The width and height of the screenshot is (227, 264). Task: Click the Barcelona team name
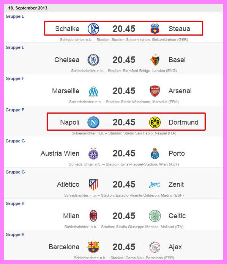[64, 247]
